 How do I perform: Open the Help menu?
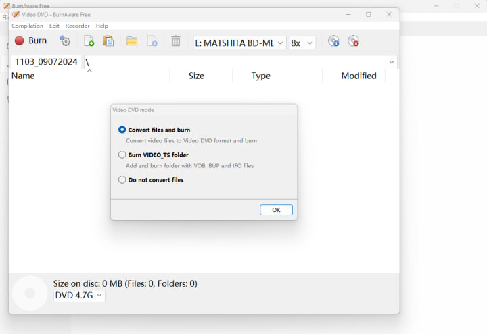[x=101, y=26]
